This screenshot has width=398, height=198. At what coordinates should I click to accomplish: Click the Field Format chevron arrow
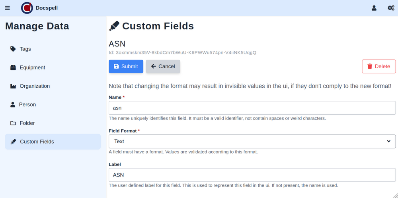(388, 141)
